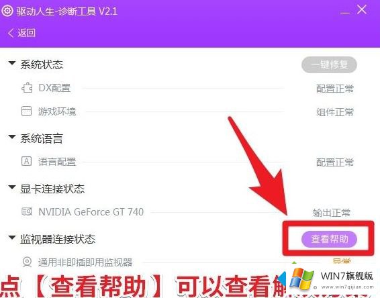The width and height of the screenshot is (380, 298).
Task: Minimize the 驱动人生 diagnostic window
Action: [x=344, y=11]
